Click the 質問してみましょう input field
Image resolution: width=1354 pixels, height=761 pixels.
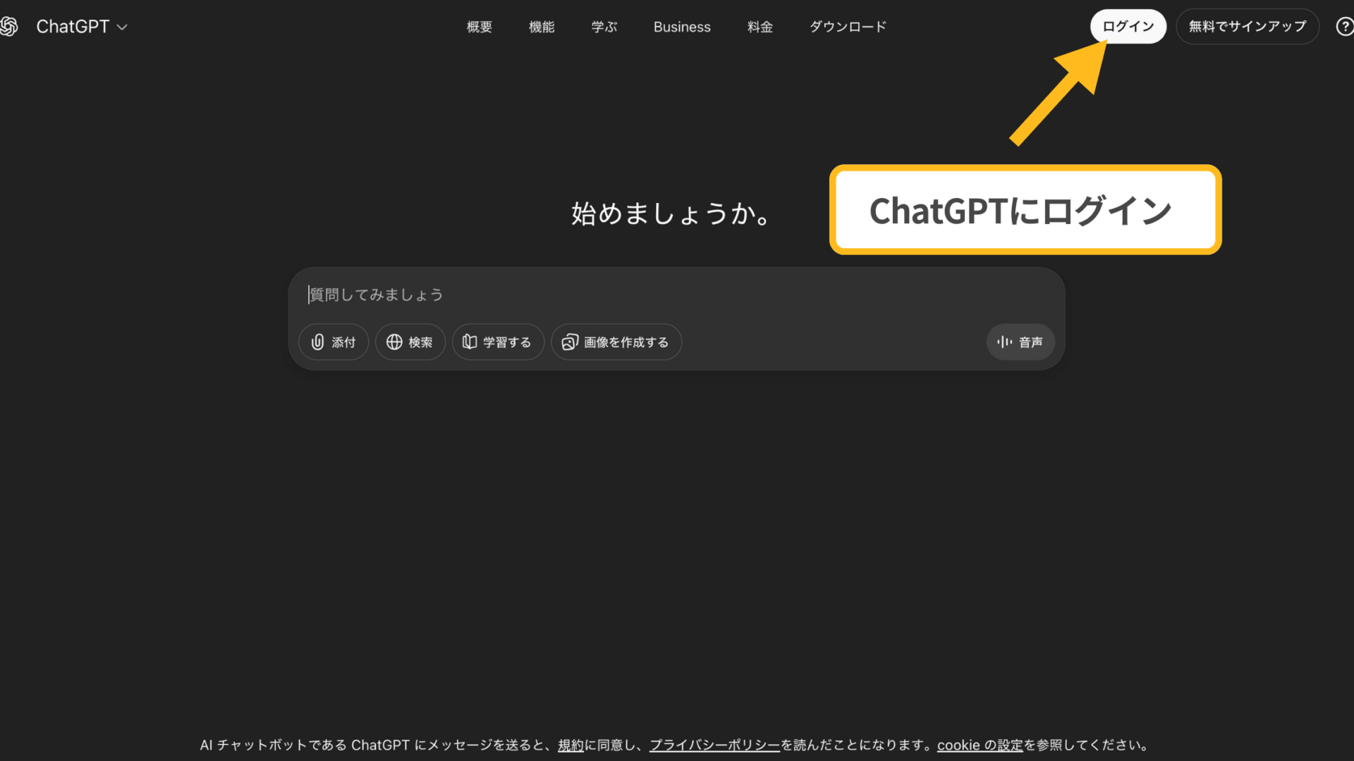[494, 295]
